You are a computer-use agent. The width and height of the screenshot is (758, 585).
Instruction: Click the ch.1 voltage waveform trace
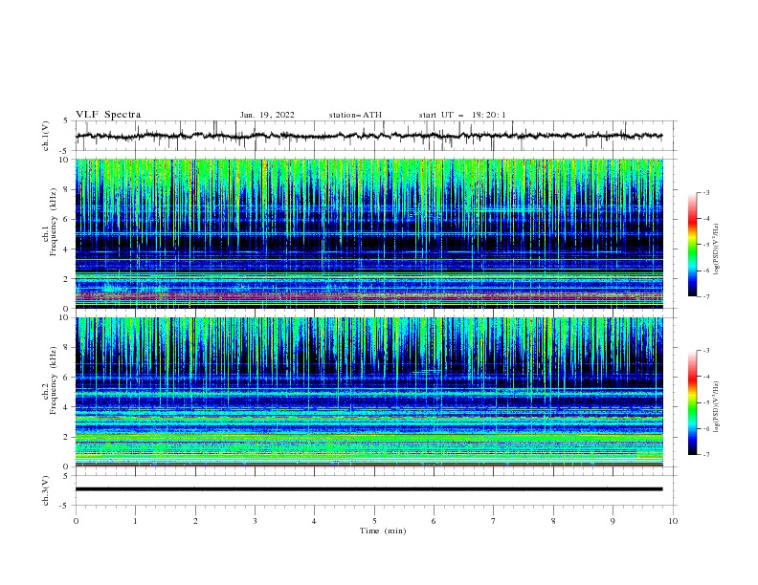click(x=369, y=136)
